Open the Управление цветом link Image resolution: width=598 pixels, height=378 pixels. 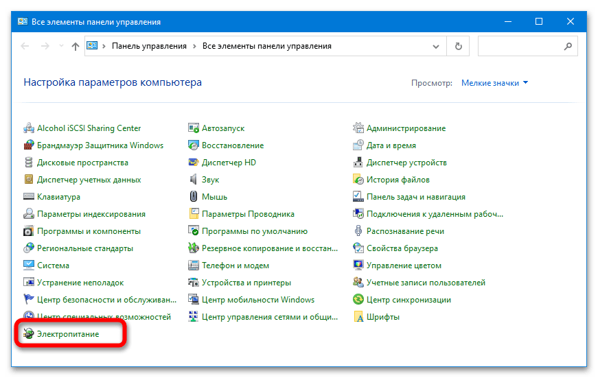click(x=404, y=265)
